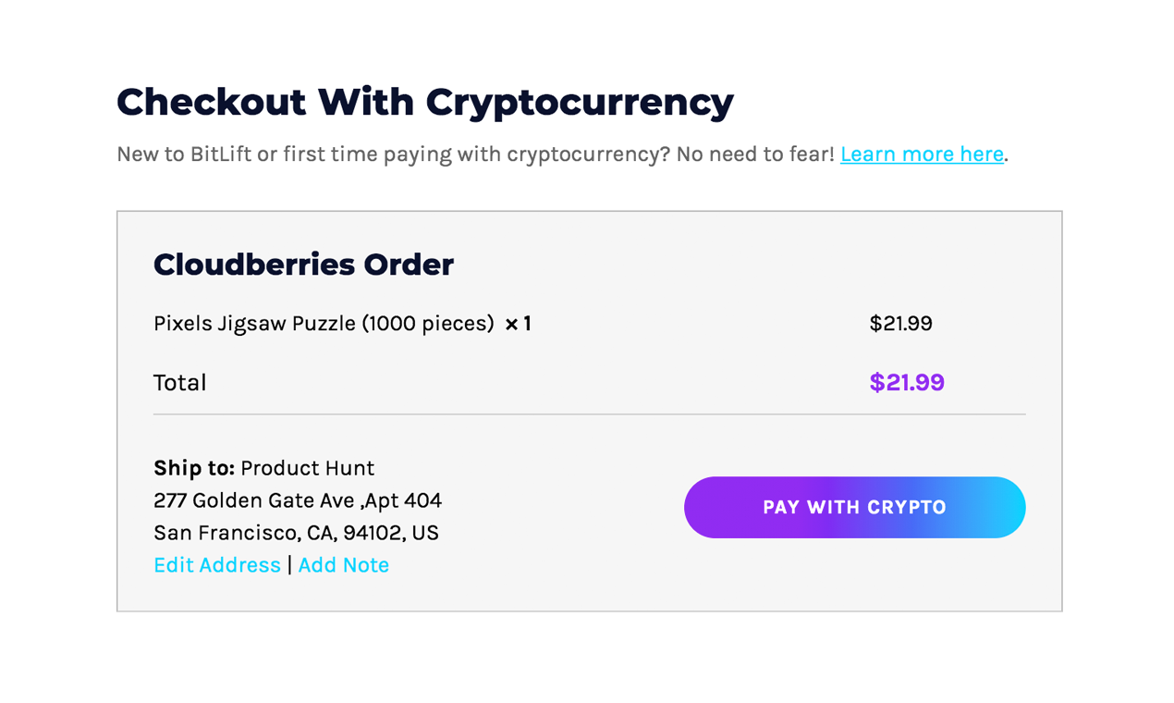Click the divider between Edit Address and Add Note

tap(288, 564)
